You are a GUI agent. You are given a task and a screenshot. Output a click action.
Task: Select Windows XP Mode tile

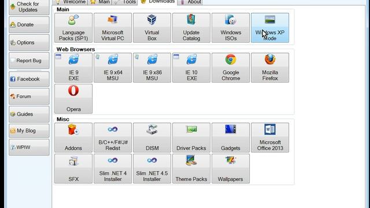tap(270, 28)
